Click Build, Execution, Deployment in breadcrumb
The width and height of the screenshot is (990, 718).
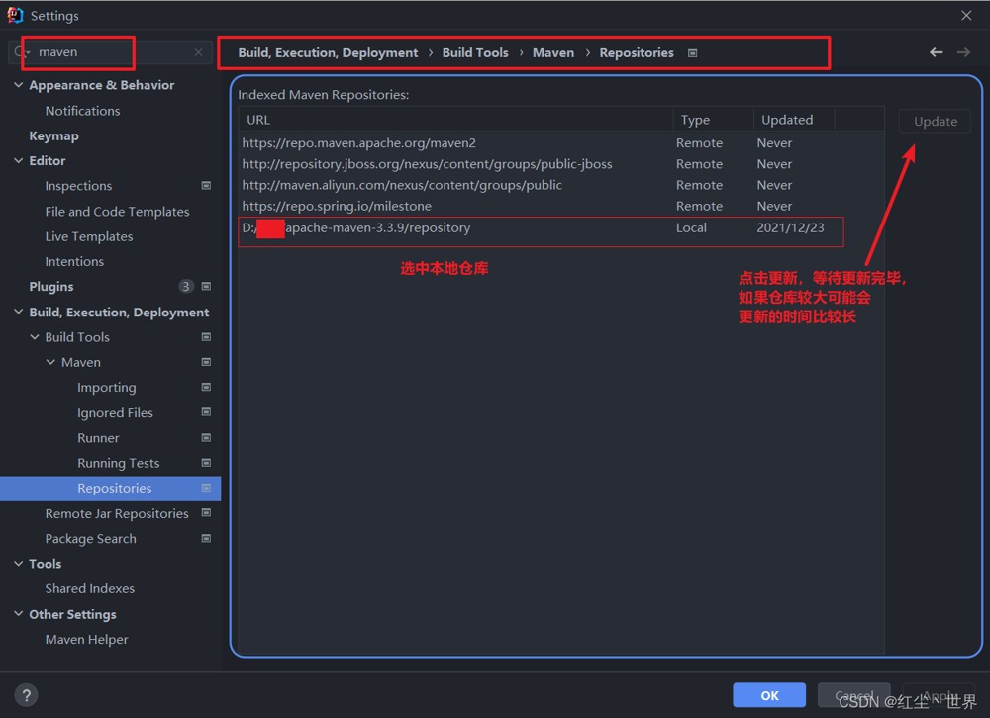click(x=328, y=53)
